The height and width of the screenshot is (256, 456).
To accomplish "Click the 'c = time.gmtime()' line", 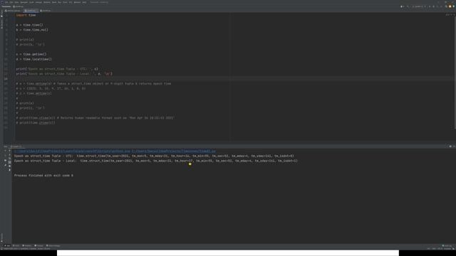I will [x=31, y=54].
